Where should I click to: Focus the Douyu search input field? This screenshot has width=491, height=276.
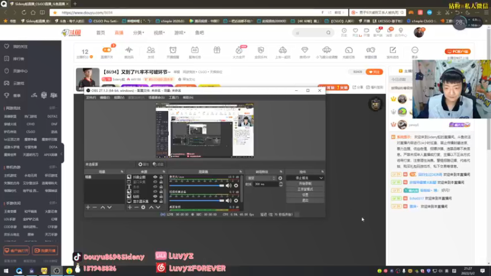tap(310, 33)
